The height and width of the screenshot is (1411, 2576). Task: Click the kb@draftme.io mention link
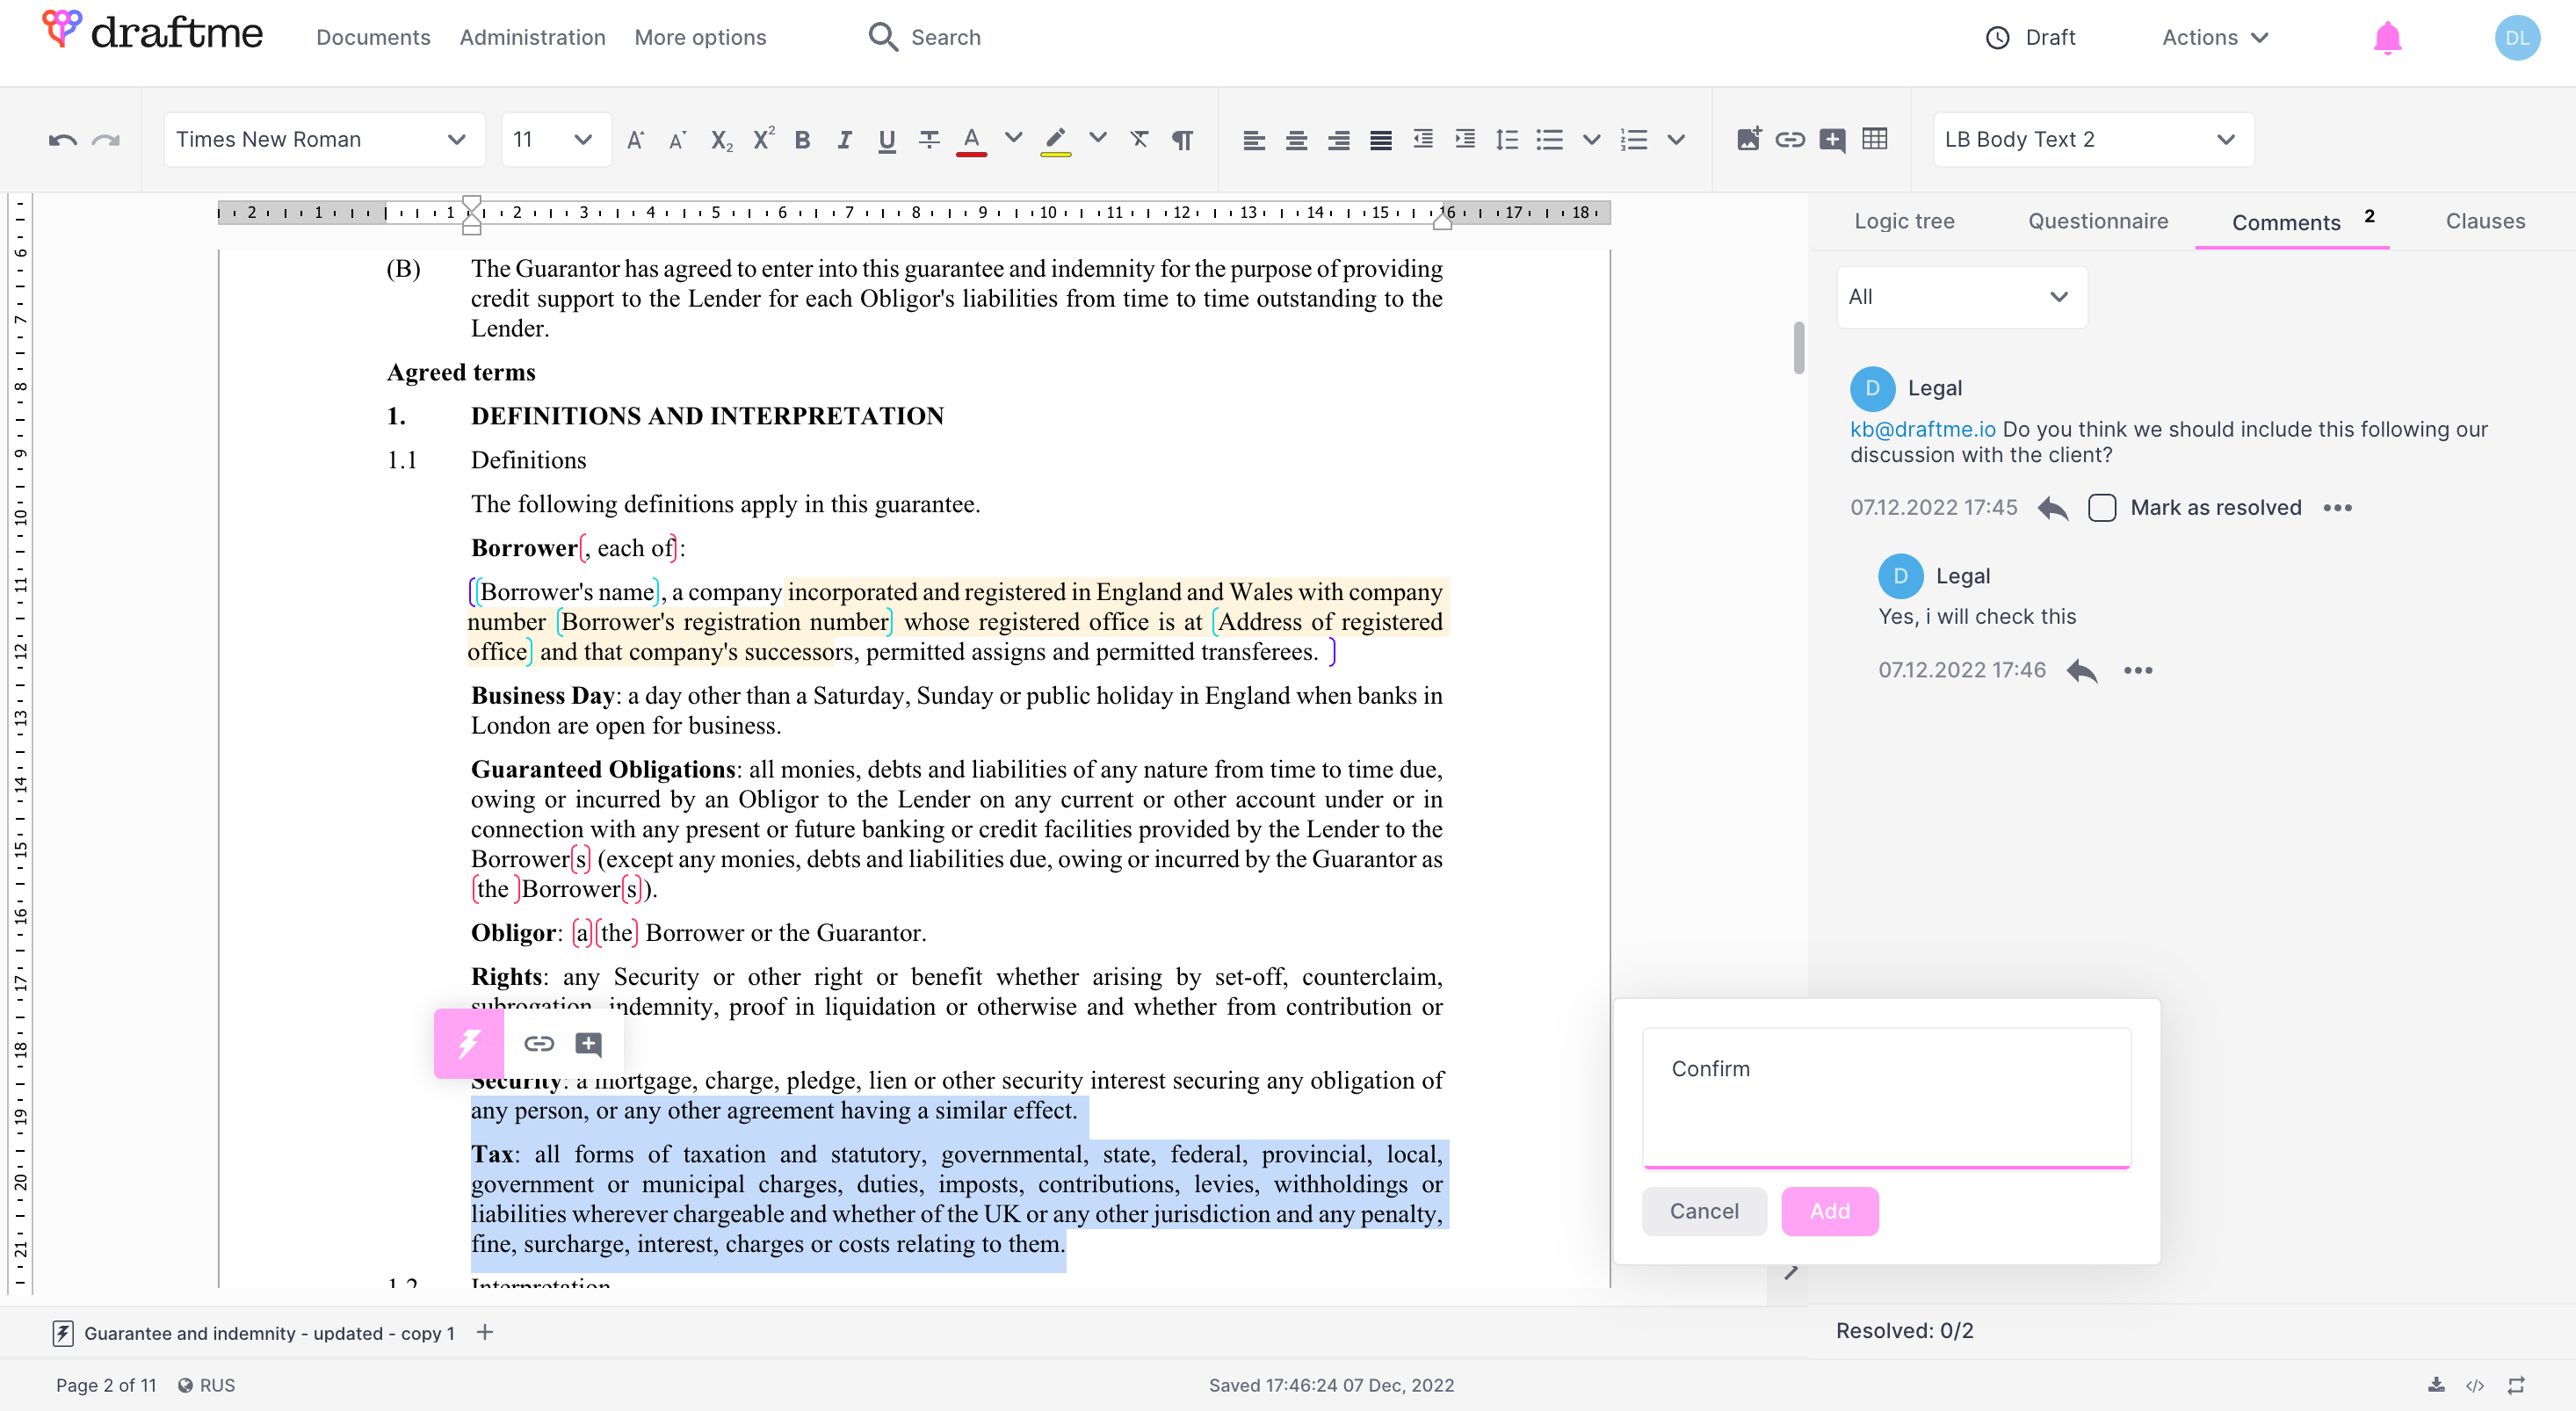coord(1922,429)
